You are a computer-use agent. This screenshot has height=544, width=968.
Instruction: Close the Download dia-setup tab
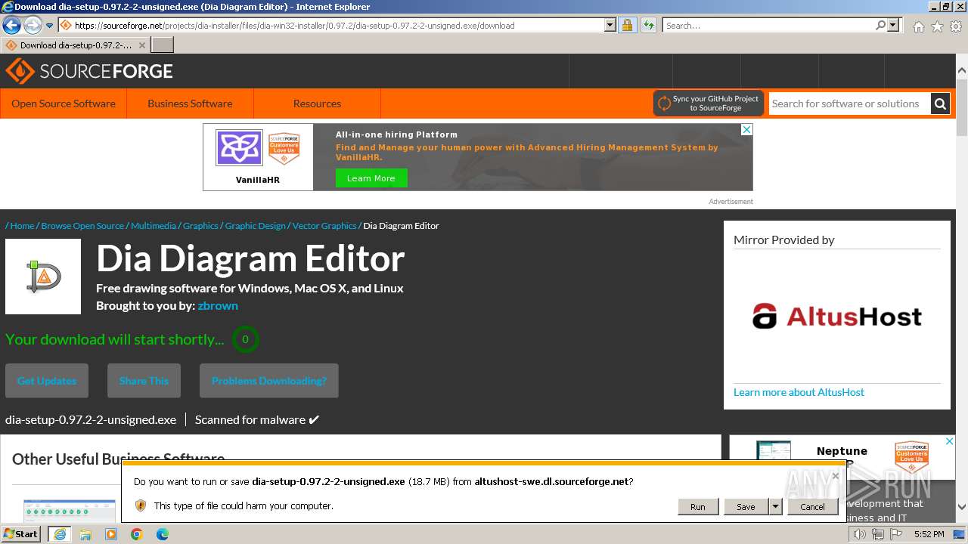[x=142, y=45]
